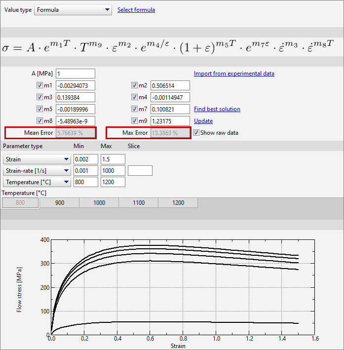
Task: Expand the Strain parameter type dropdown
Action: [37, 159]
